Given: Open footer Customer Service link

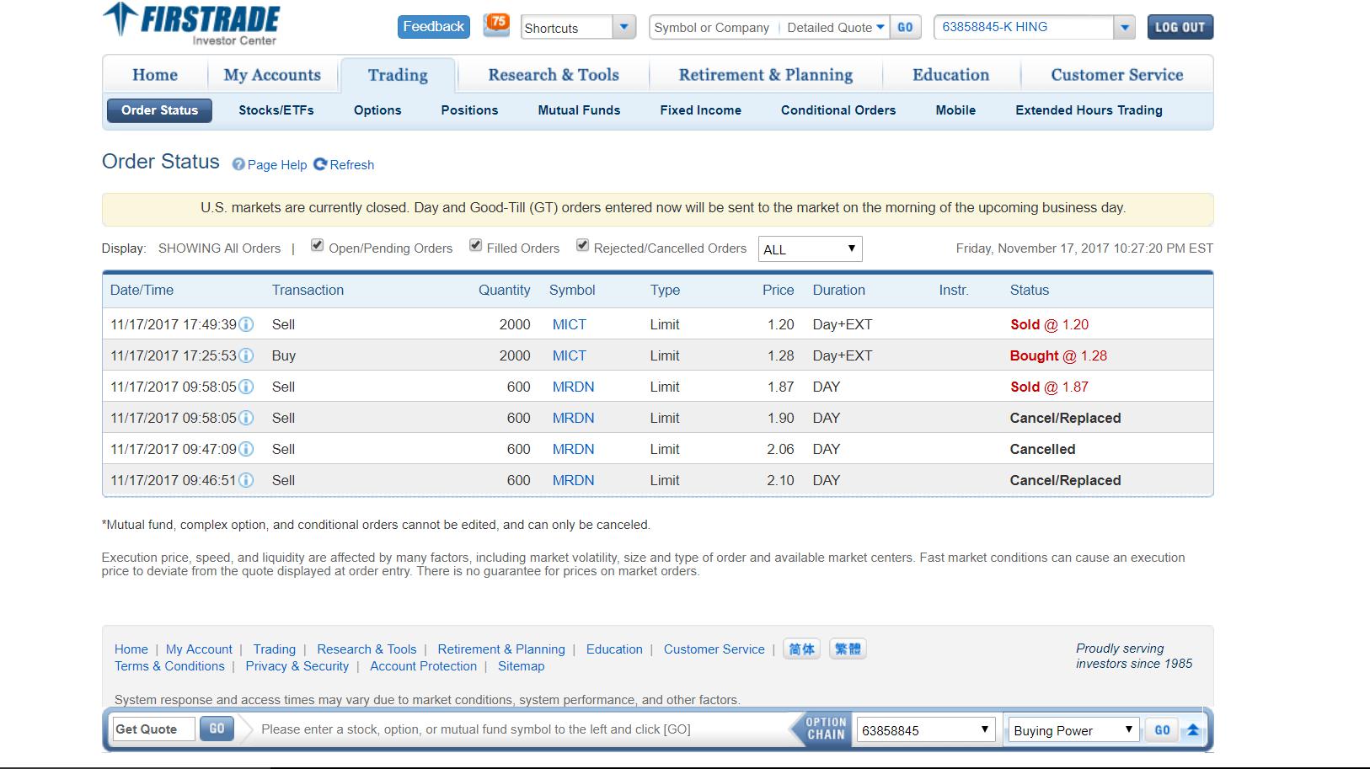Looking at the screenshot, I should coord(714,649).
